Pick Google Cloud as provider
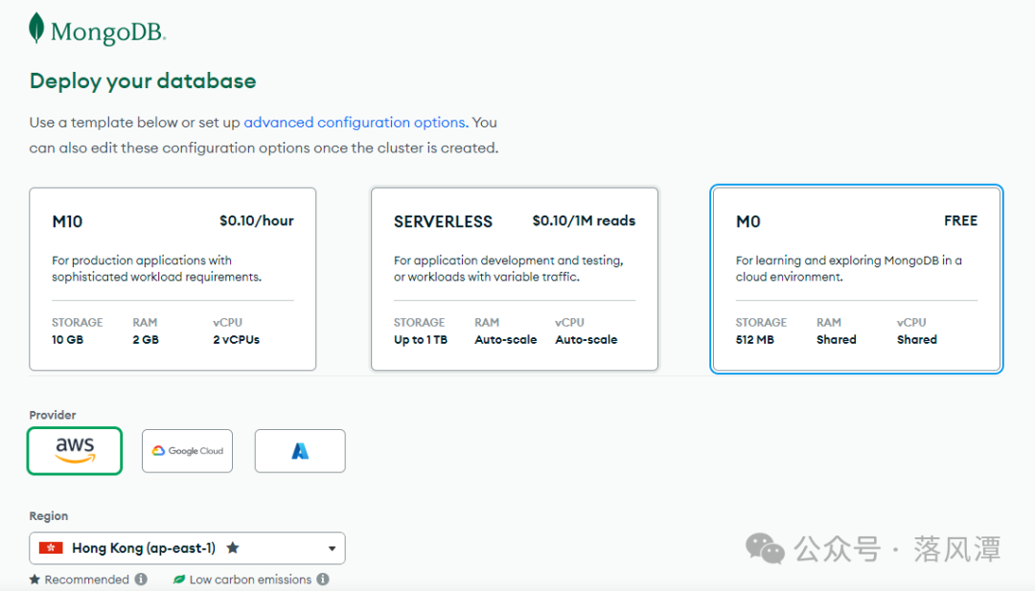 point(188,451)
